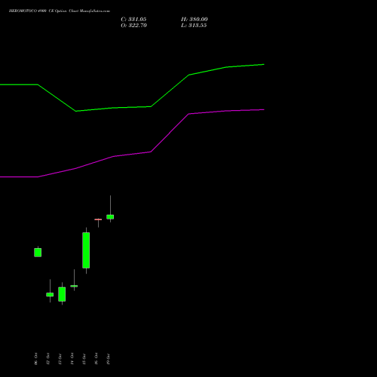The image size is (377, 377).
Task: Click the tall green candle for 15 Oct
Action: pos(86,250)
